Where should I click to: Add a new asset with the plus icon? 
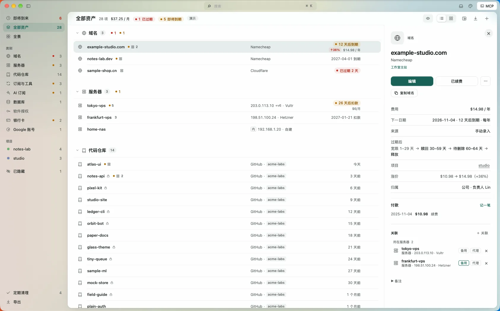pyautogui.click(x=487, y=18)
